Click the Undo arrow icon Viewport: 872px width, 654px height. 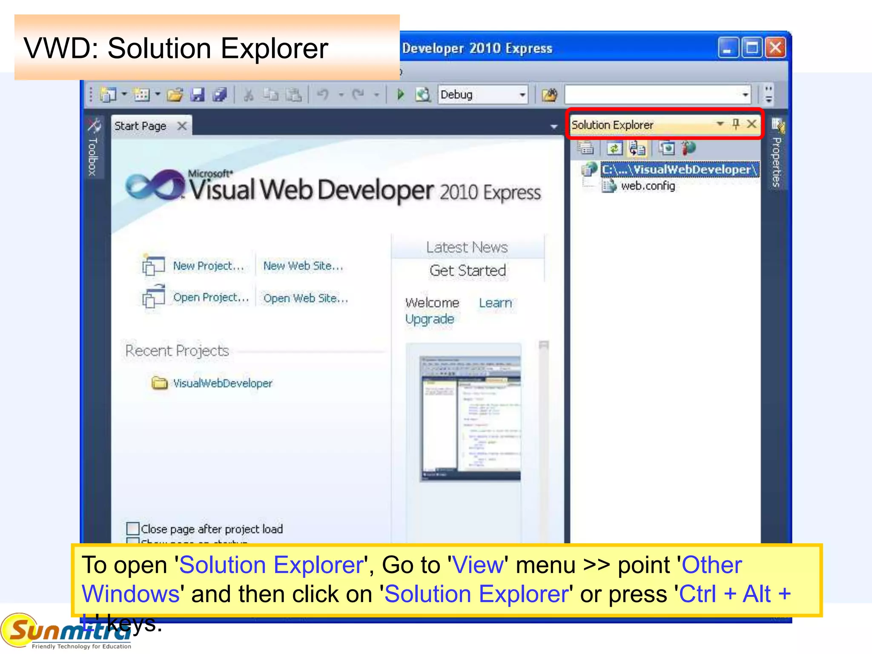(x=323, y=94)
